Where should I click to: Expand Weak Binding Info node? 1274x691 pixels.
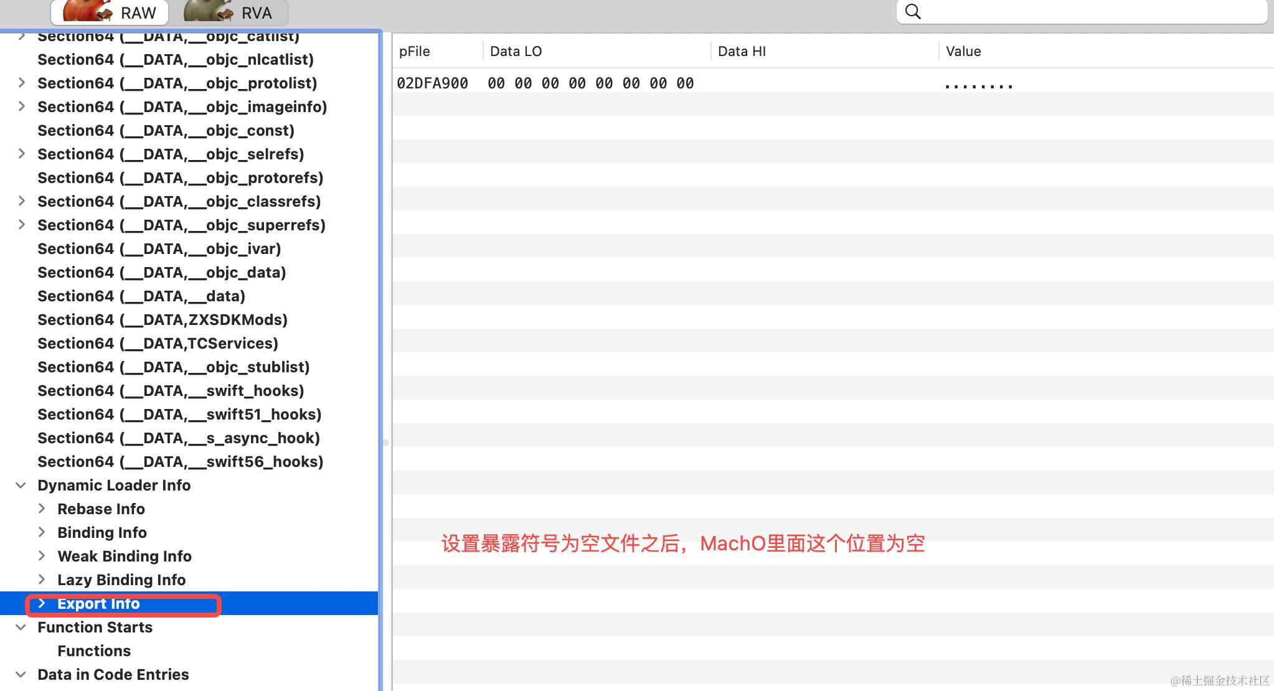pos(42,556)
